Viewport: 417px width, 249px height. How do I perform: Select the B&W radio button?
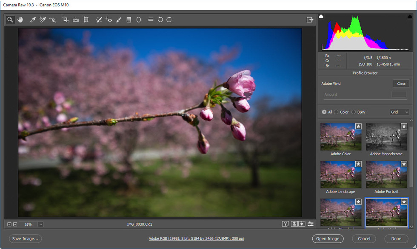pos(353,112)
